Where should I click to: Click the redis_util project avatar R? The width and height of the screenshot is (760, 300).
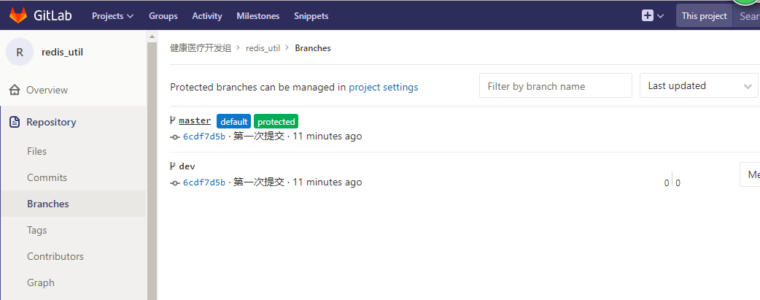click(x=20, y=52)
